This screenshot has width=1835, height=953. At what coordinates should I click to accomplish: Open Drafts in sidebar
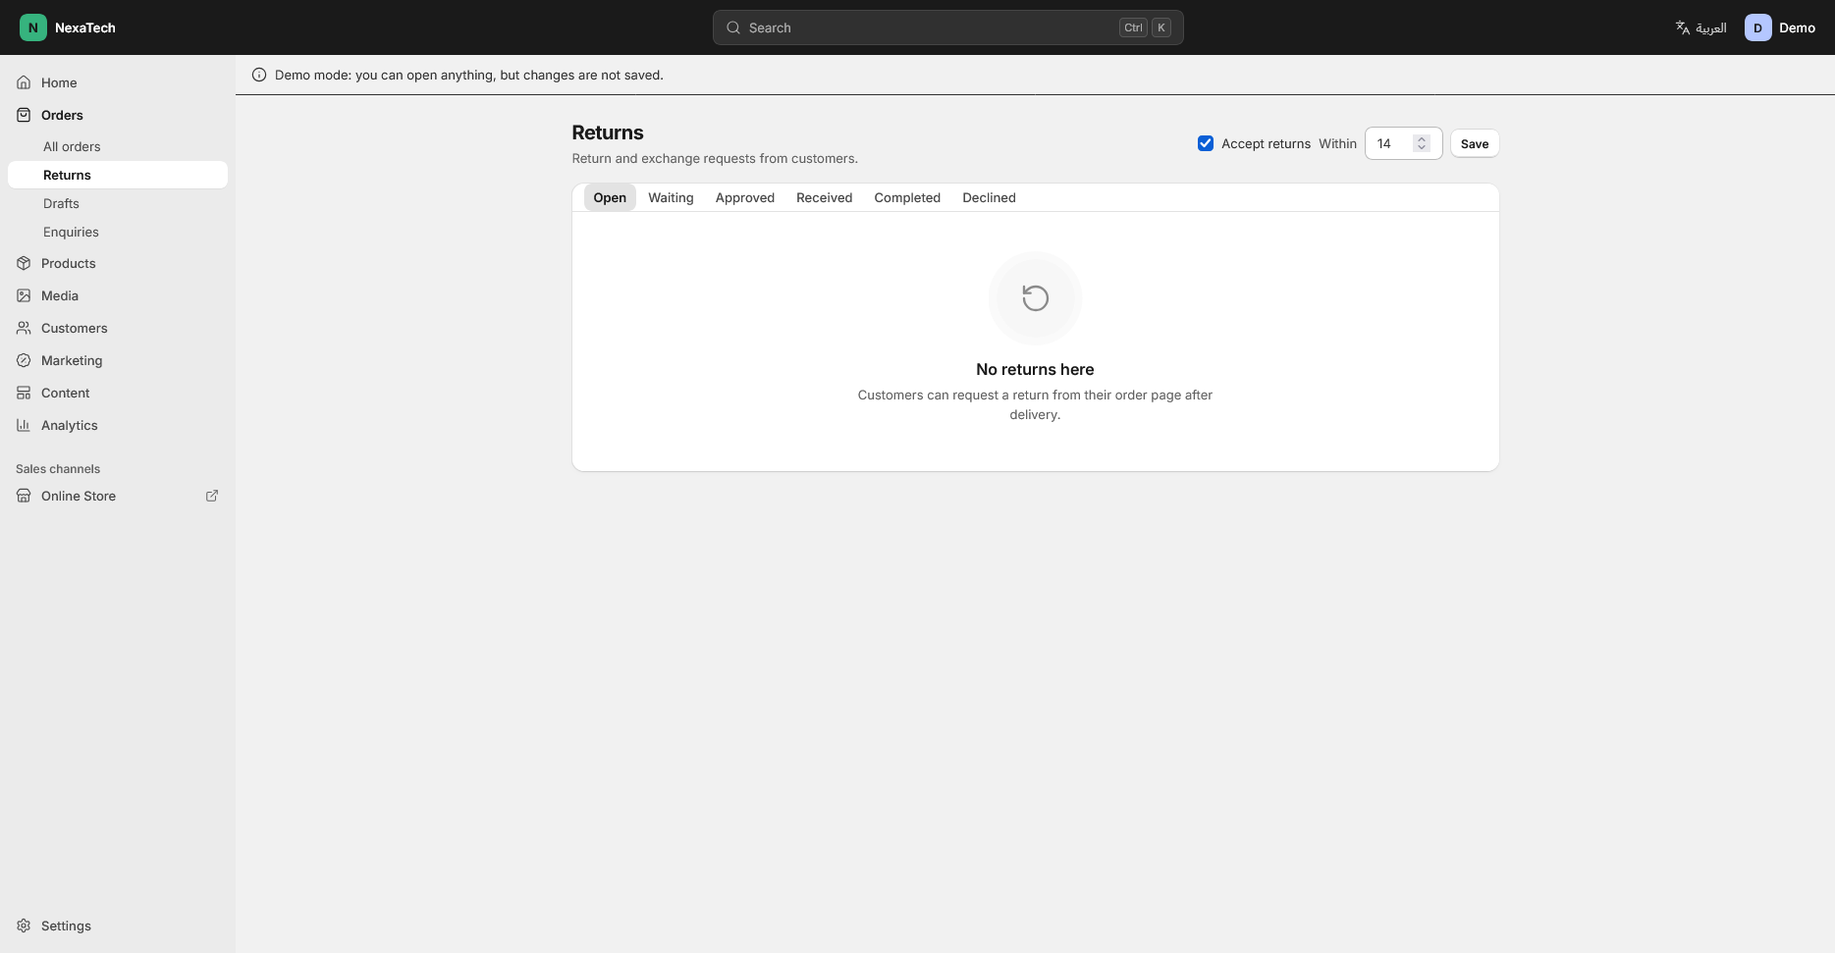pyautogui.click(x=118, y=203)
